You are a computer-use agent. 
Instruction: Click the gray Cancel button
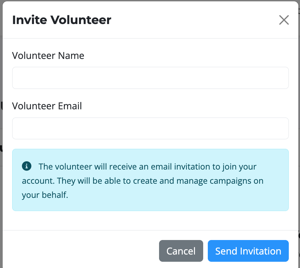tap(181, 251)
